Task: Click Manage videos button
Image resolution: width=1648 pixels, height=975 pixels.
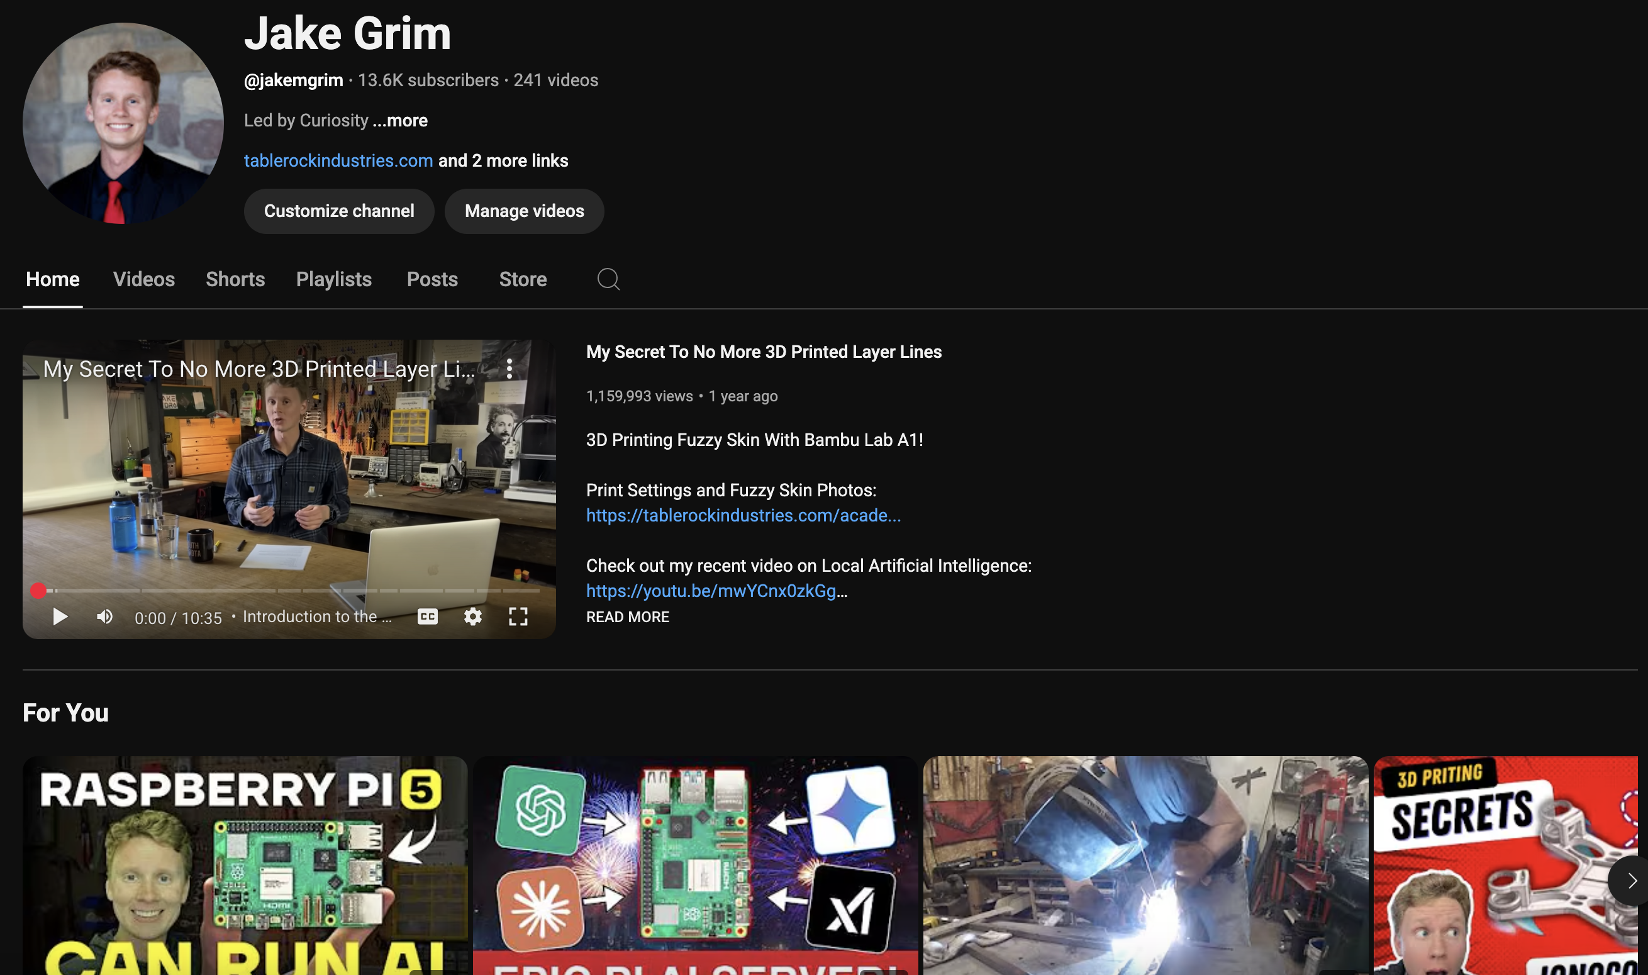Action: (x=524, y=211)
